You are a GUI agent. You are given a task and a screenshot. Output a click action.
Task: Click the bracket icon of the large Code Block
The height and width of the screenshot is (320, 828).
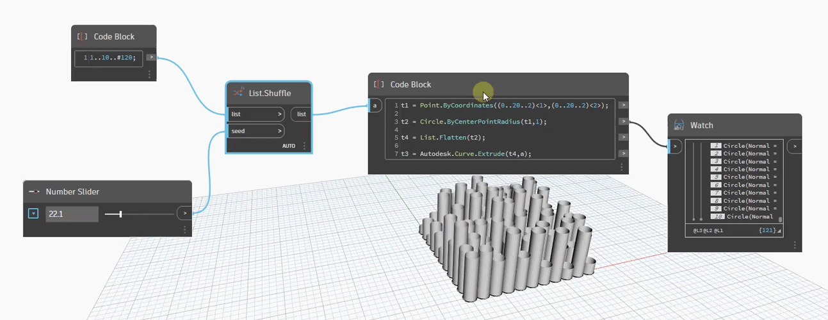[x=379, y=84]
